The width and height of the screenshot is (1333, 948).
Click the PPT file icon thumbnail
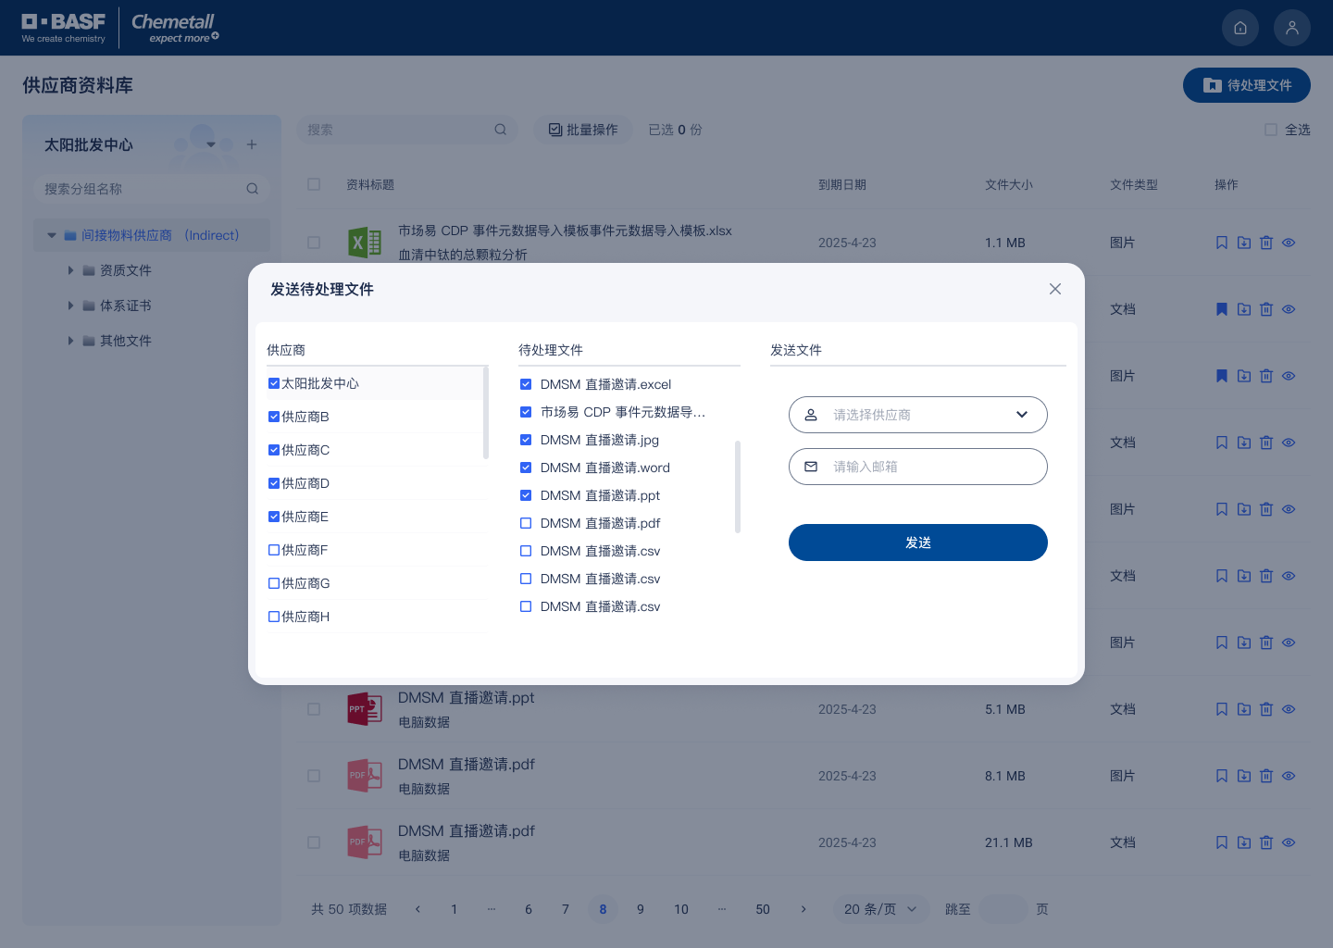(365, 709)
